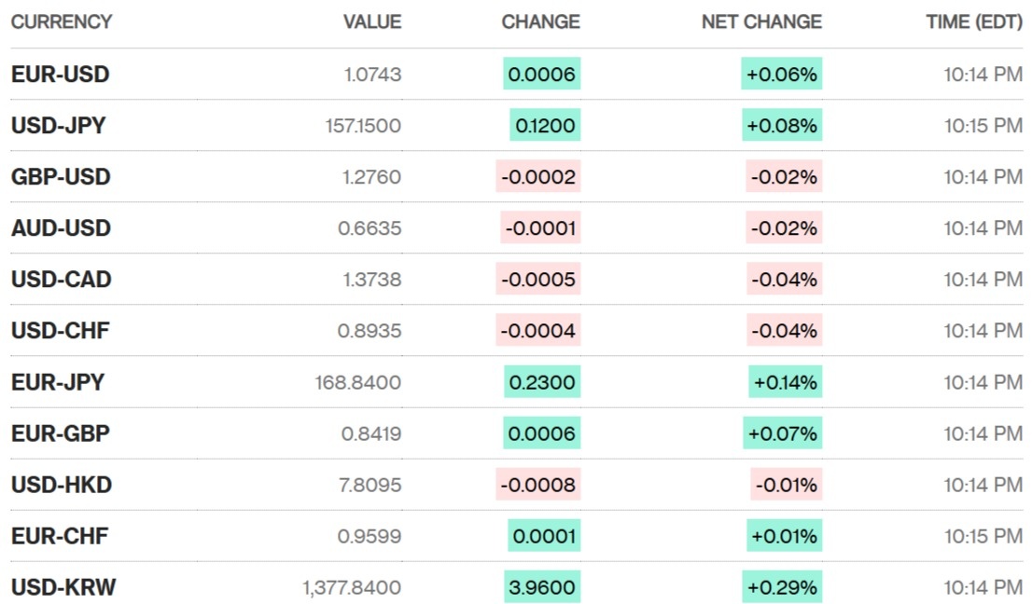Open the USD-CAD pair details
Screen dimensions: 1032x604
point(61,280)
